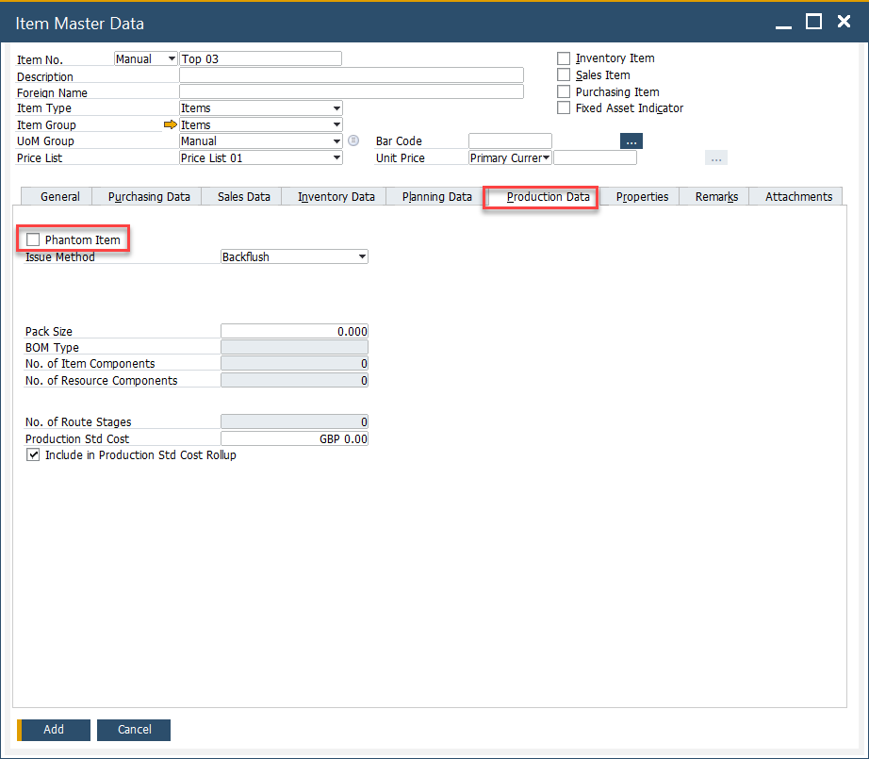Click the orange link arrow beside Item Group
The height and width of the screenshot is (759, 869).
170,124
